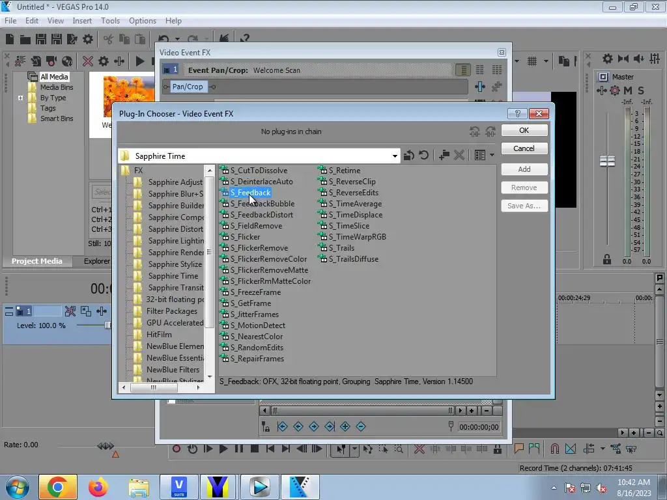Open the Sapphire Time folder dropdown
The image size is (667, 500).
[x=395, y=156]
